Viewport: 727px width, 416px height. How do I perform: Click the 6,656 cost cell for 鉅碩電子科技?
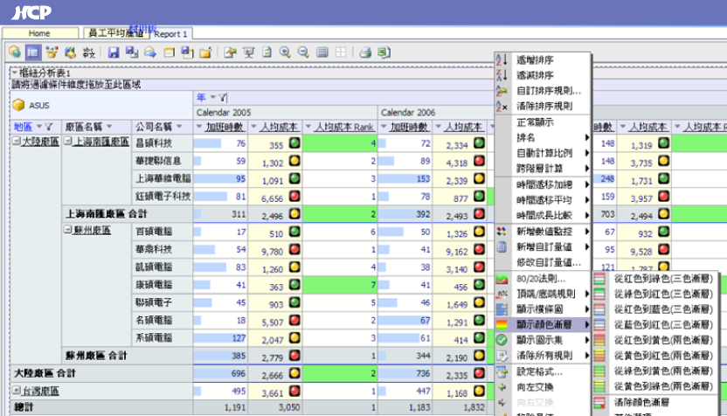[272, 198]
